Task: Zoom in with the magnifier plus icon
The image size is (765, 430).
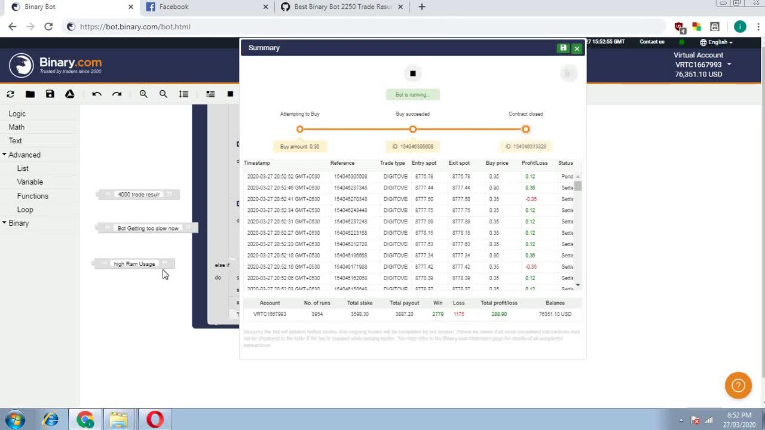Action: (143, 94)
